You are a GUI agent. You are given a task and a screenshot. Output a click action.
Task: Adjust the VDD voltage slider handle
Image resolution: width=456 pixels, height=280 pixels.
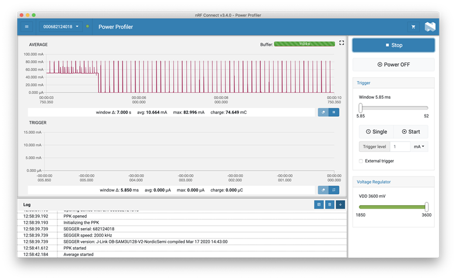(x=427, y=207)
